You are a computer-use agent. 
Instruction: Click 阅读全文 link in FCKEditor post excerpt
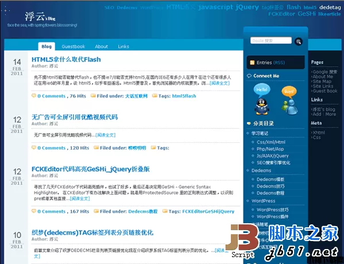(80, 199)
